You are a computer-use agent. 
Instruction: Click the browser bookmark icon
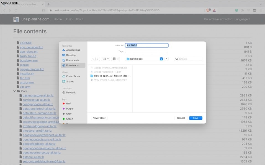tap(43, 10)
